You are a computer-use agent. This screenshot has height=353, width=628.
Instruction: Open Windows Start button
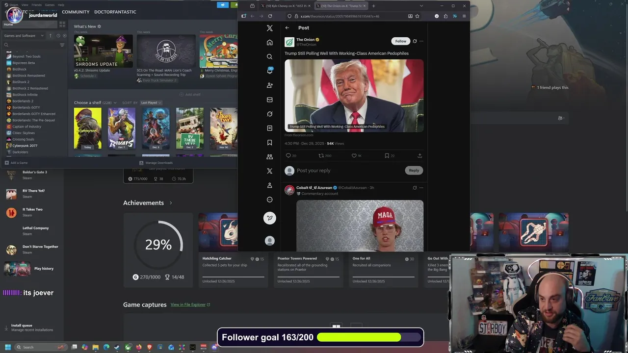click(x=7, y=347)
